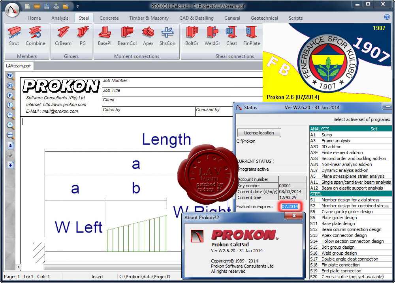The height and width of the screenshot is (283, 395).
Task: Click the horizontal scrollbar left arrow
Action: click(x=19, y=267)
